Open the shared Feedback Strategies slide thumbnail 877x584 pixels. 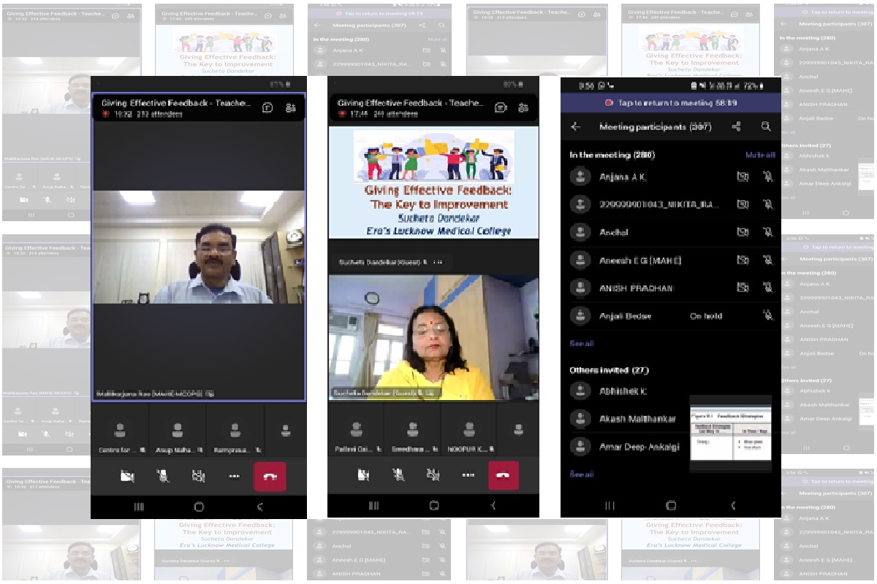pos(730,432)
